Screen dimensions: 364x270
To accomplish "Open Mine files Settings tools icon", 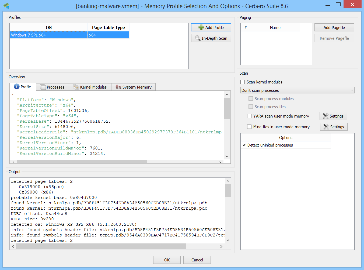I will [326, 127].
